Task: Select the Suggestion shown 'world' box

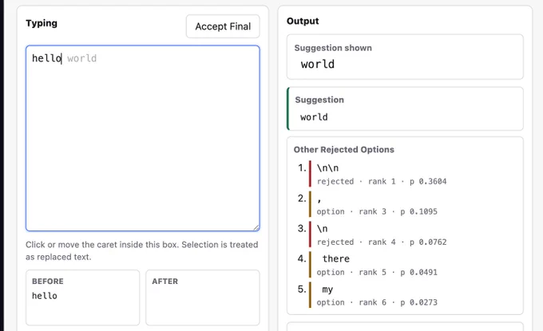Action: pos(405,57)
